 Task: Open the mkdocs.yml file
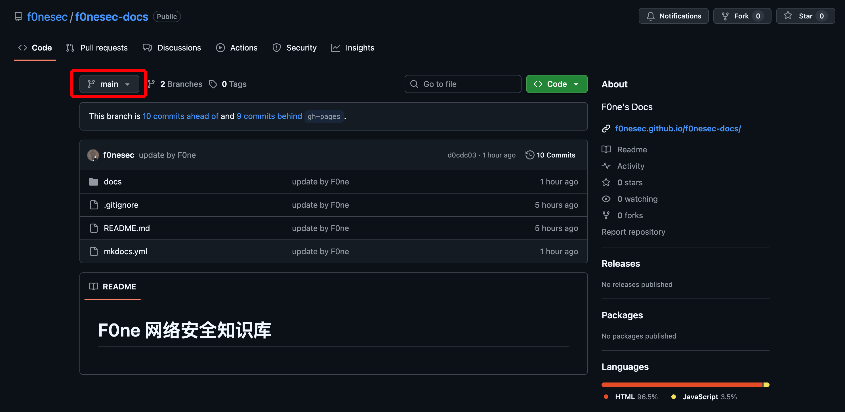125,252
